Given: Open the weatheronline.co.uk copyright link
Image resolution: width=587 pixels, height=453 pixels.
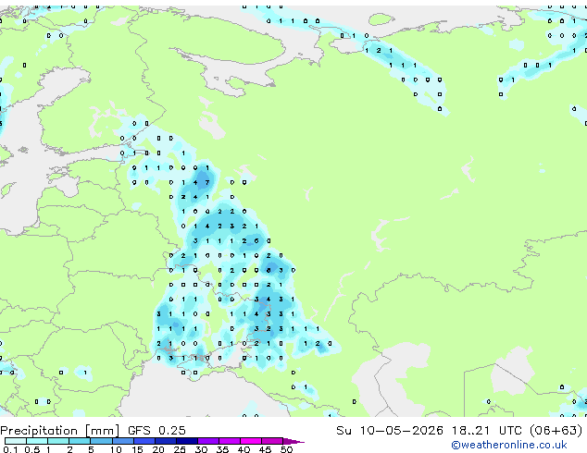Looking at the screenshot, I should pyautogui.click(x=509, y=445).
